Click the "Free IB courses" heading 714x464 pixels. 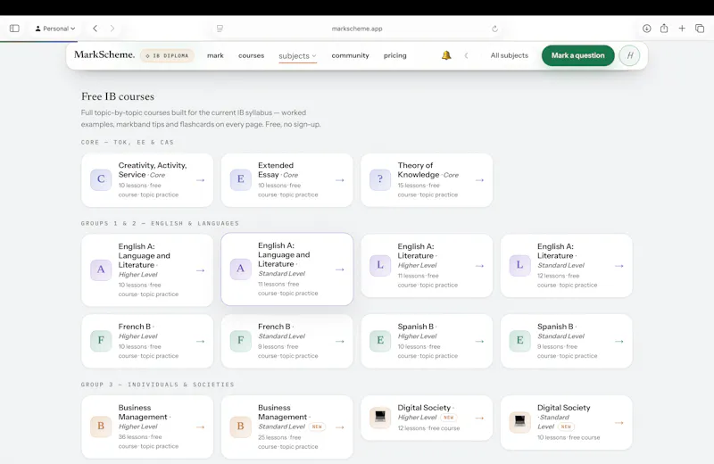click(118, 96)
